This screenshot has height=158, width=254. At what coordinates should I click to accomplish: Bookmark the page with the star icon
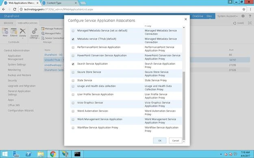[243, 9]
